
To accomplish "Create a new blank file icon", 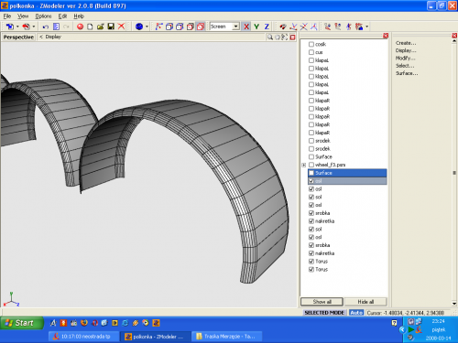I will [90, 27].
